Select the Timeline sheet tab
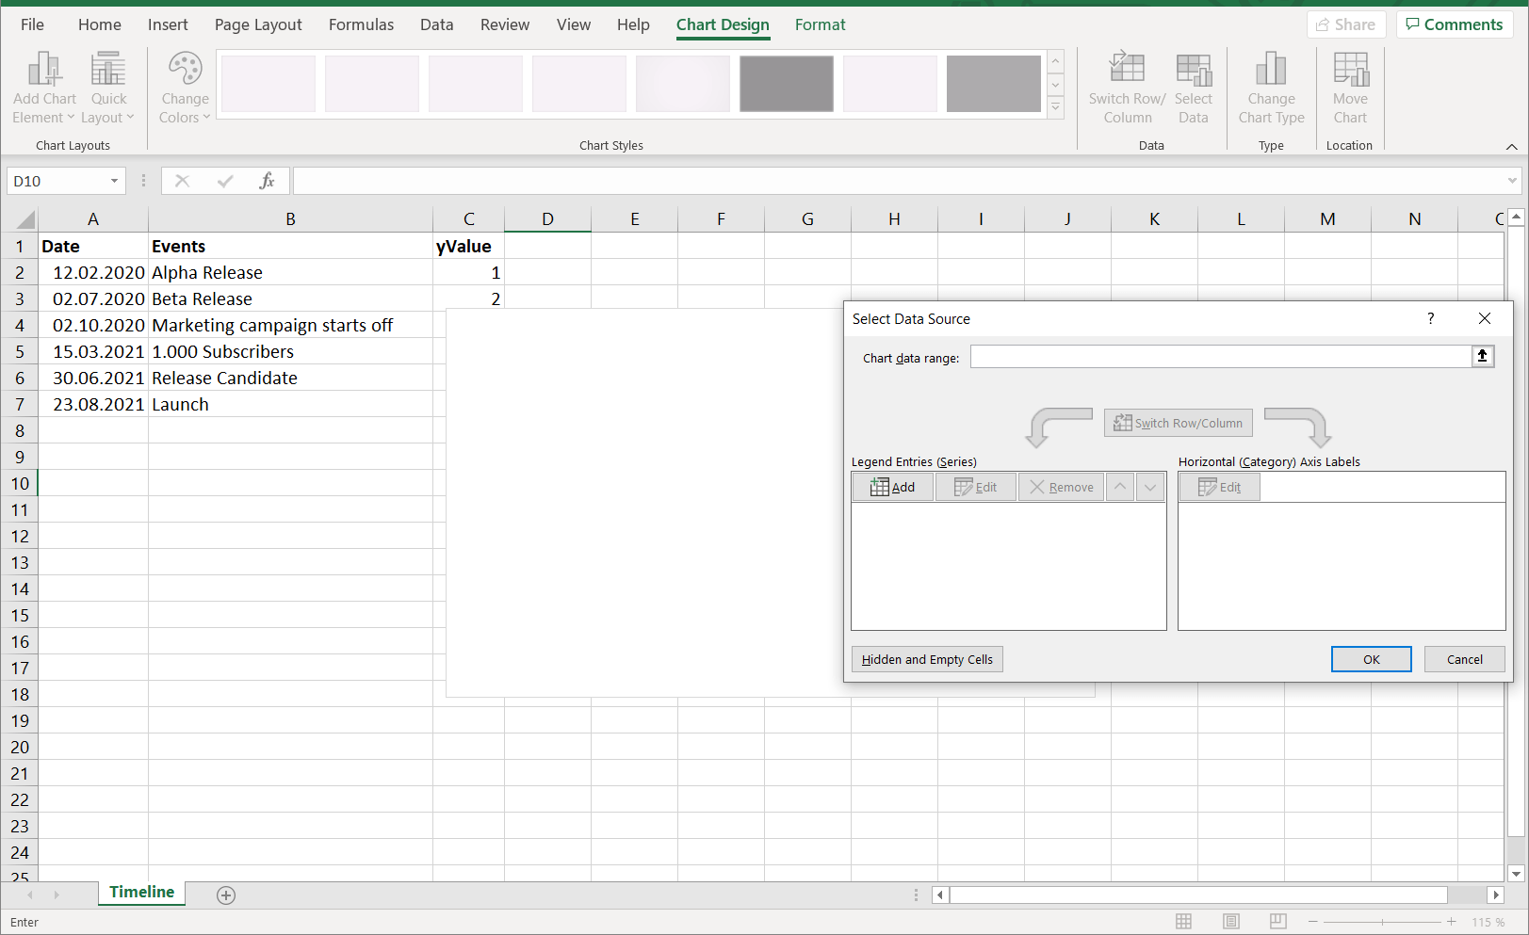Image resolution: width=1529 pixels, height=935 pixels. (141, 892)
